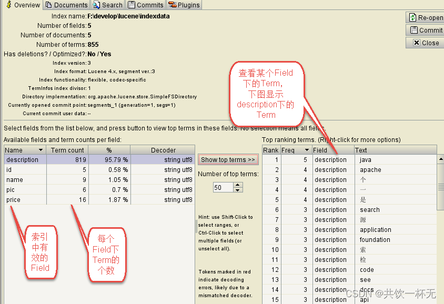The image size is (444, 304).
Task: Select the id field row
Action: pyautogui.click(x=99, y=169)
